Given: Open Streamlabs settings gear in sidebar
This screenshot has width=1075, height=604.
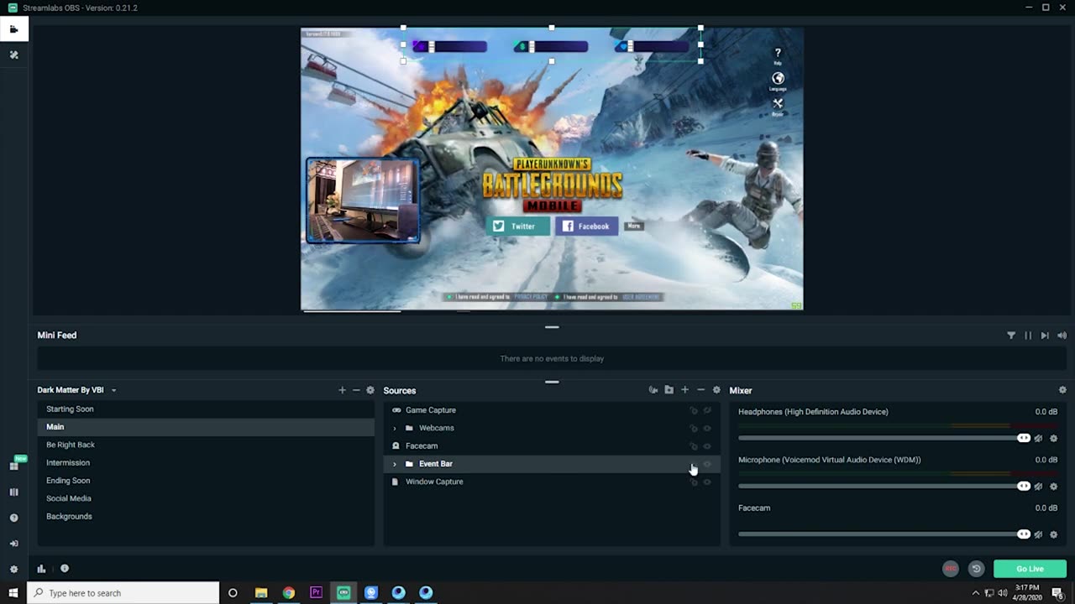Looking at the screenshot, I should (x=13, y=569).
